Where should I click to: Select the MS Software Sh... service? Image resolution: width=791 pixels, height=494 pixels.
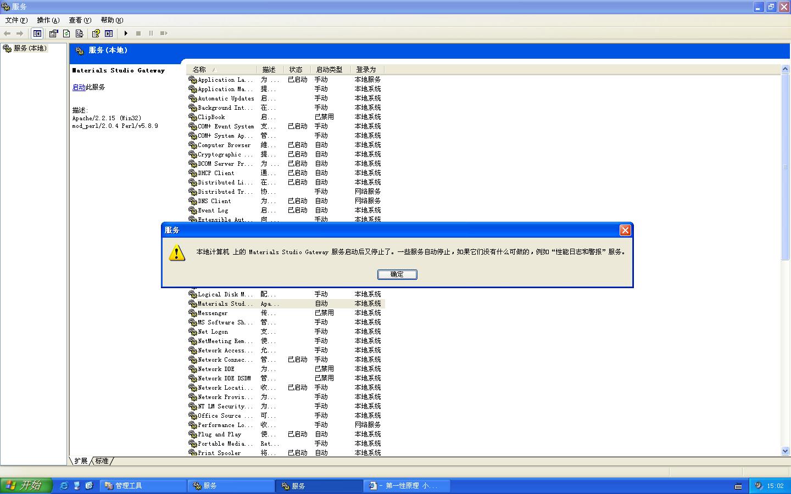point(286,322)
